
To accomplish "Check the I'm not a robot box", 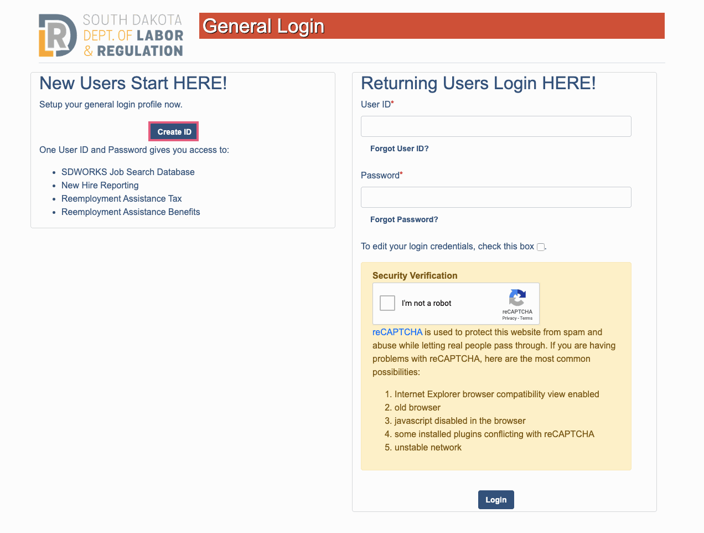I will [387, 303].
